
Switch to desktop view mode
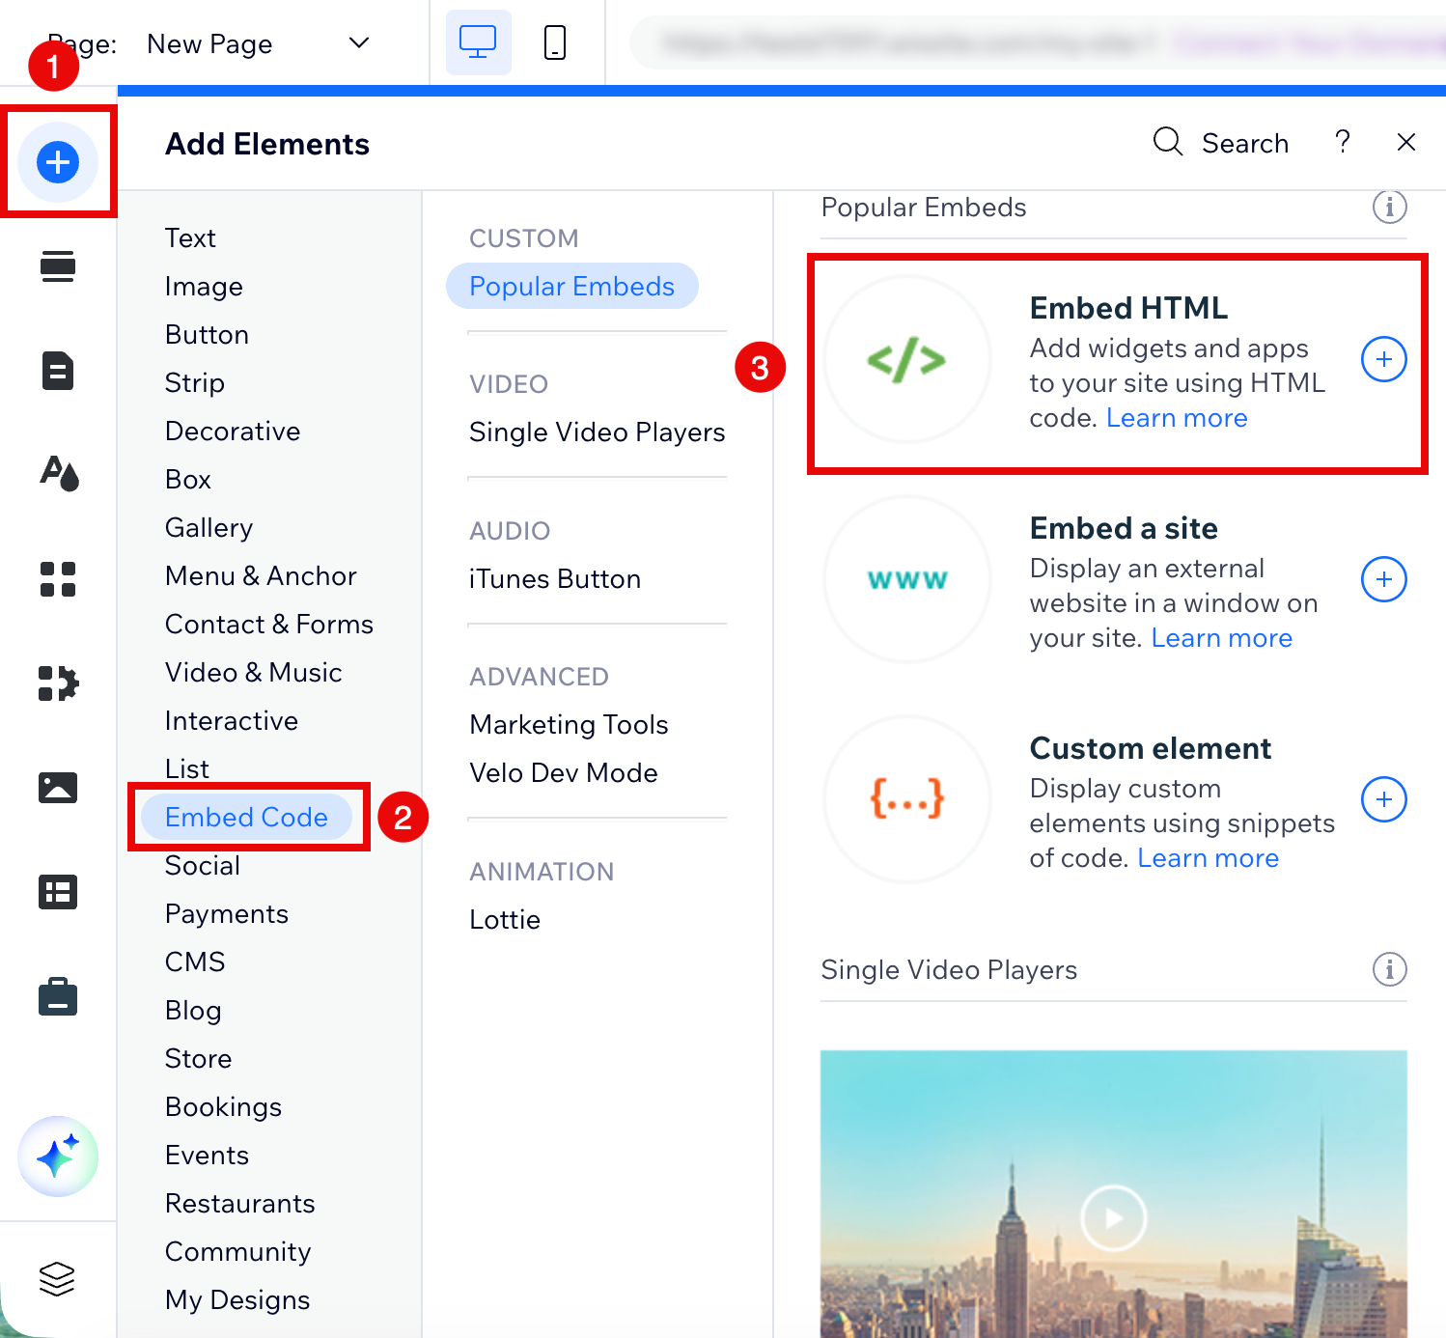478,42
